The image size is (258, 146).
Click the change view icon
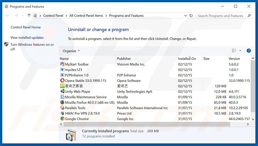(x=234, y=51)
